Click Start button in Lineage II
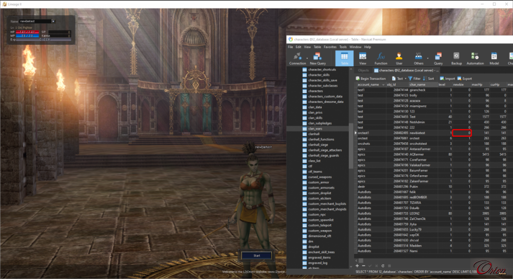Image resolution: width=513 pixels, height=279 pixels. coord(256,255)
